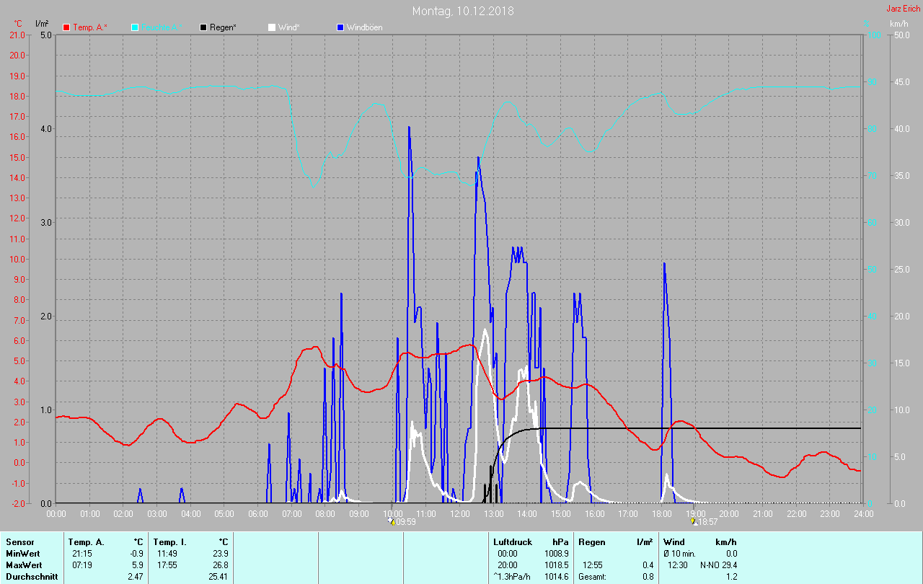Click the wind gust value 'N-NO 29.4'

pyautogui.click(x=718, y=565)
